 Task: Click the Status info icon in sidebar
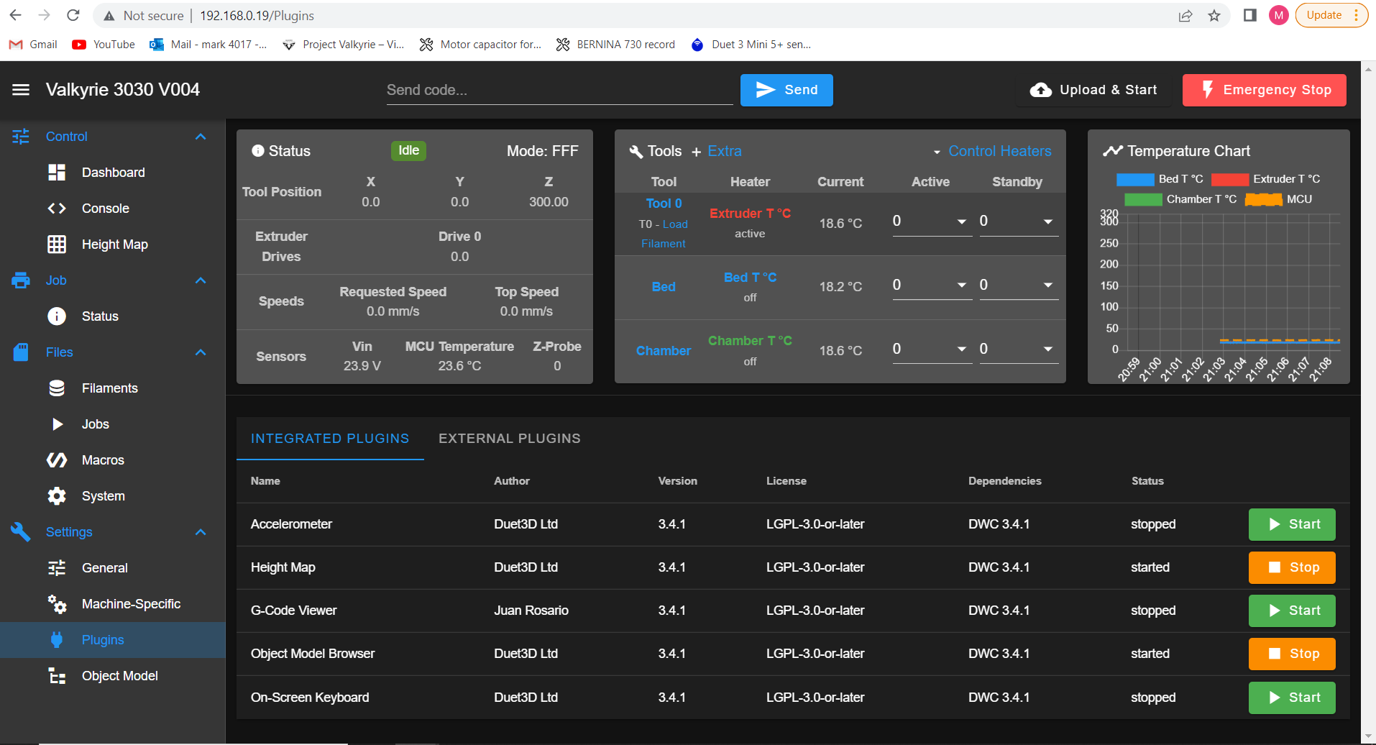click(57, 316)
